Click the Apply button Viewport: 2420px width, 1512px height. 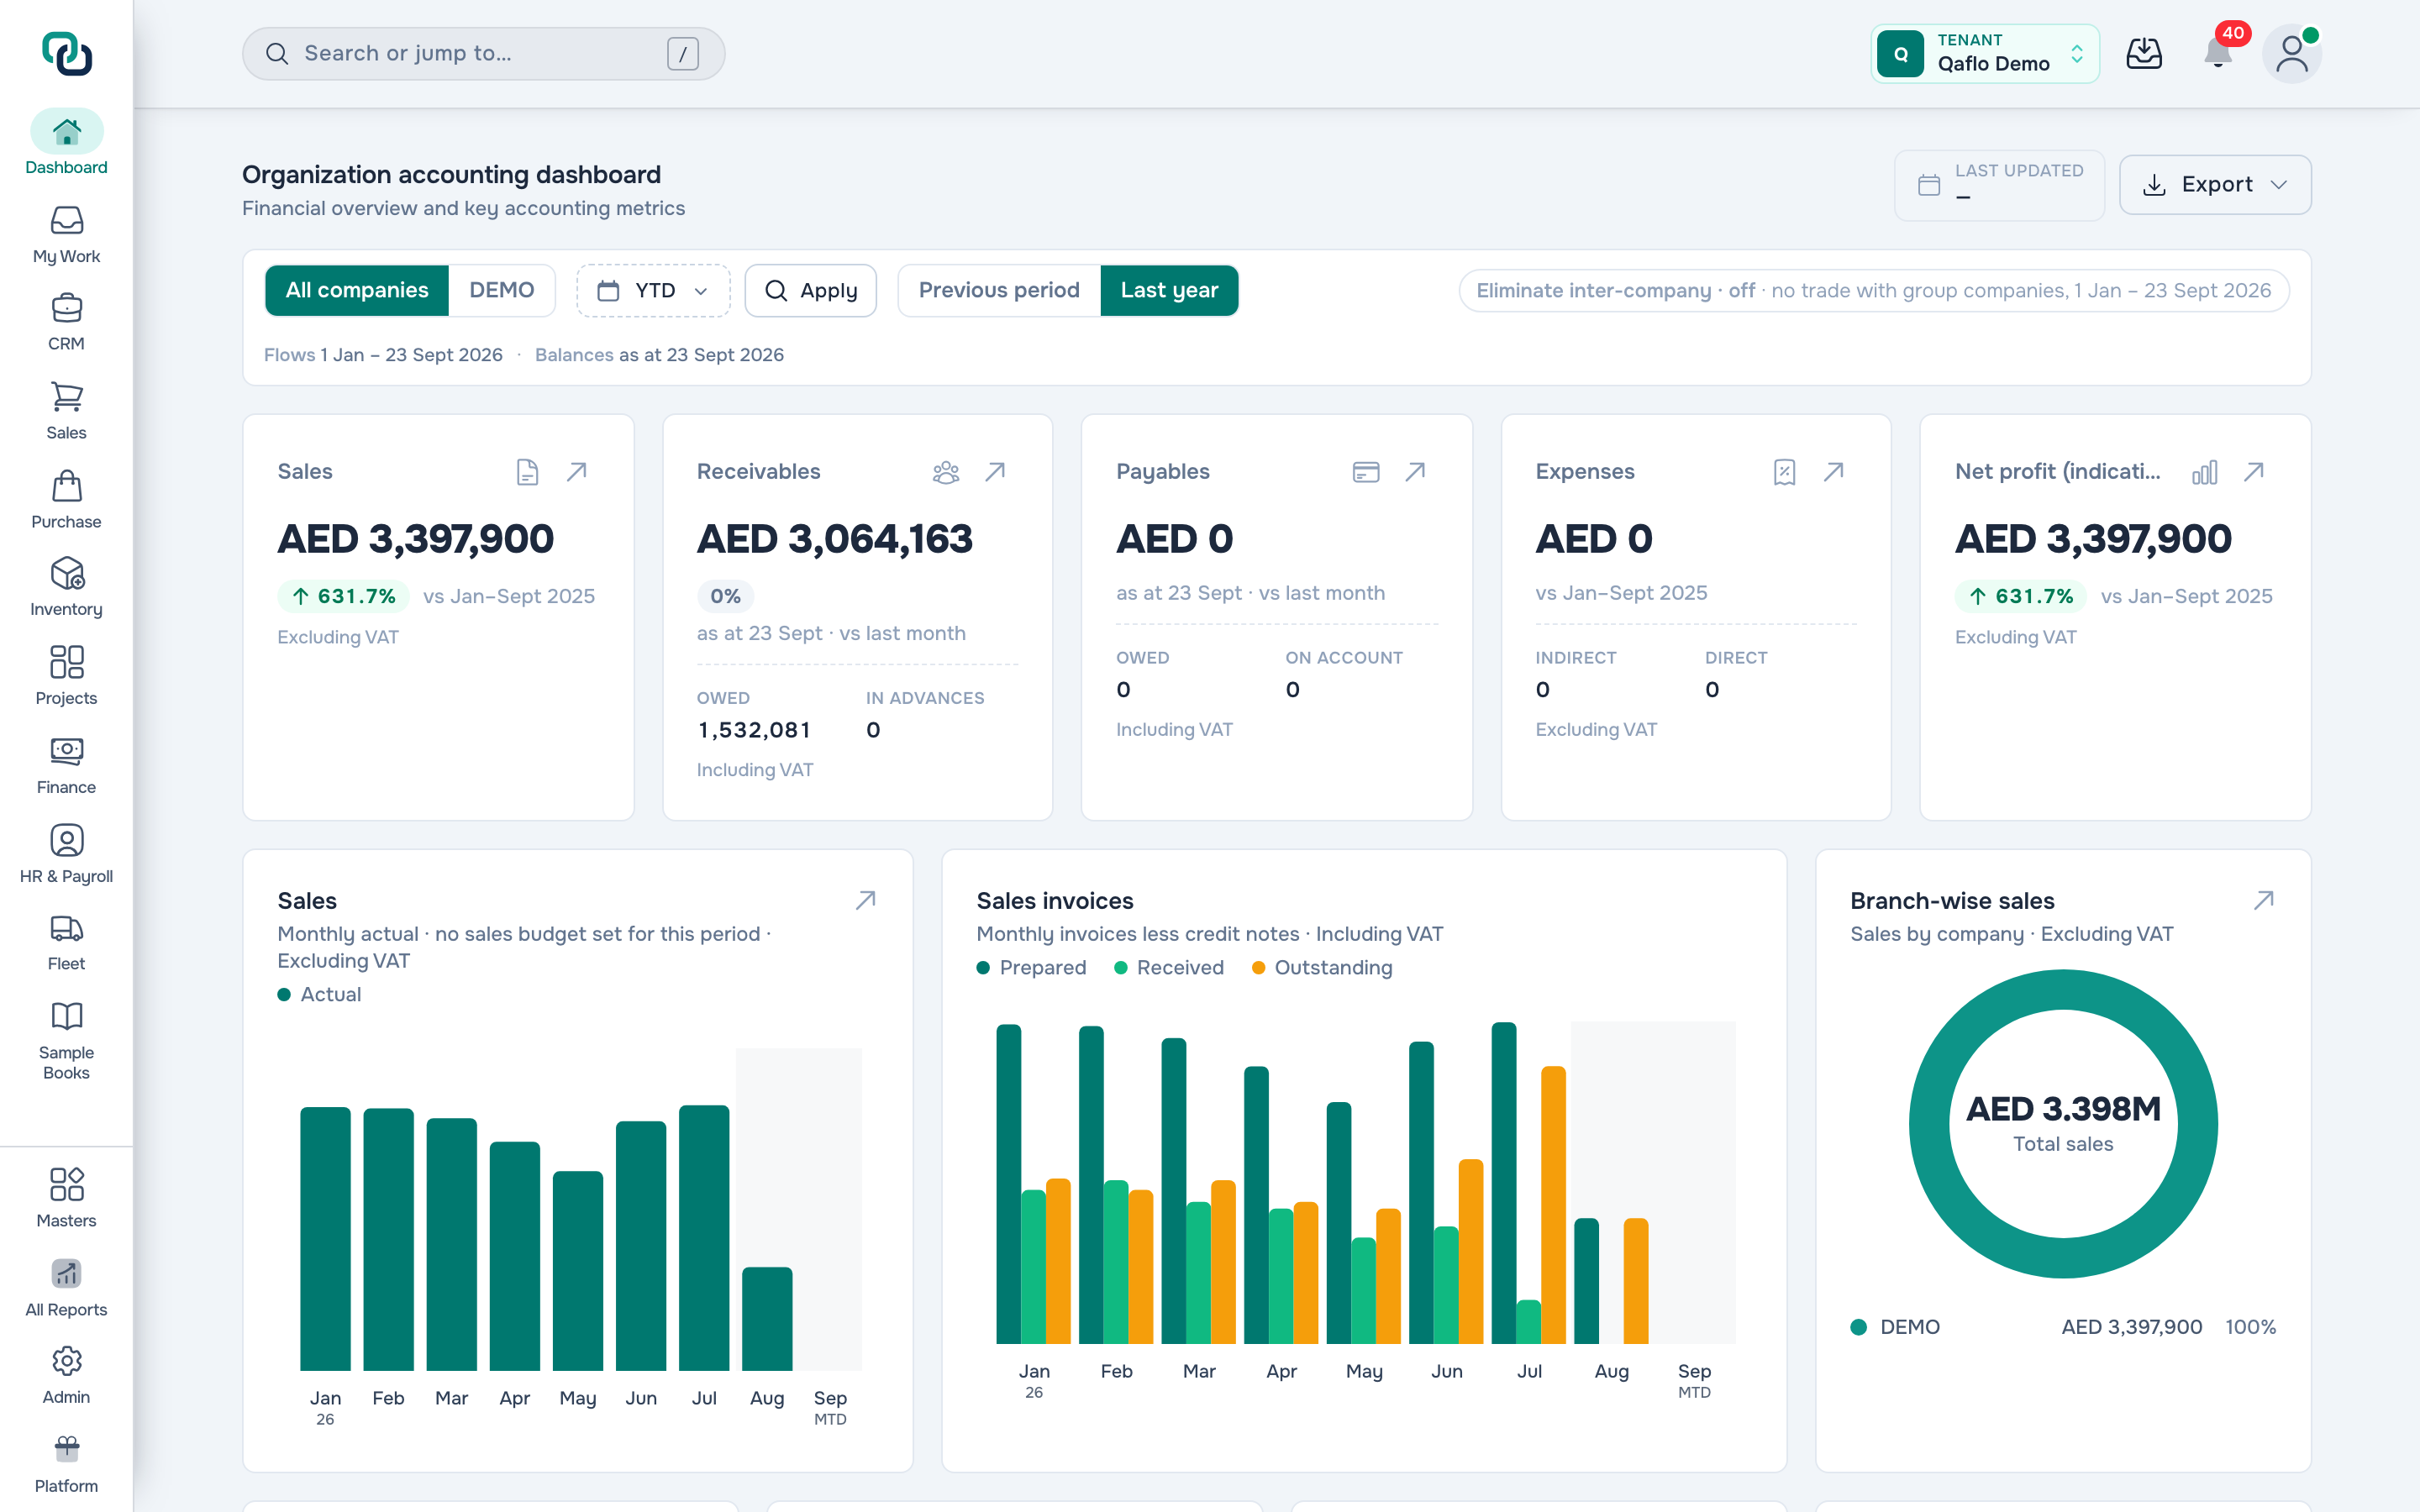pyautogui.click(x=811, y=291)
